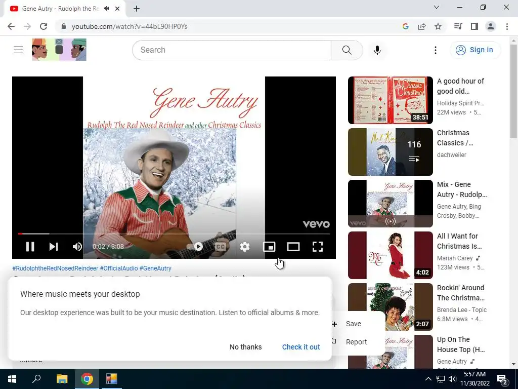Open Windows taskbar search
This screenshot has width=518, height=389.
36,379
